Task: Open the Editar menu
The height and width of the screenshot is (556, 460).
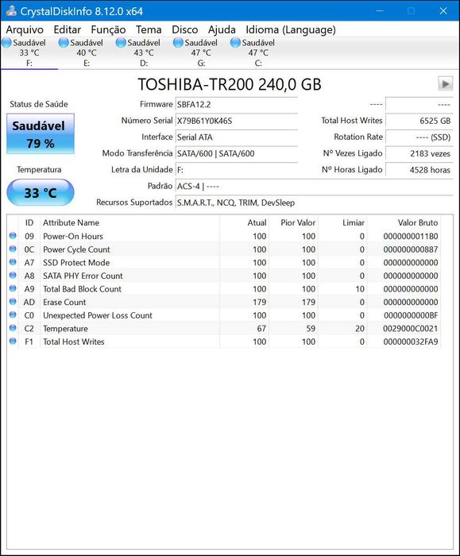Action: click(x=68, y=30)
